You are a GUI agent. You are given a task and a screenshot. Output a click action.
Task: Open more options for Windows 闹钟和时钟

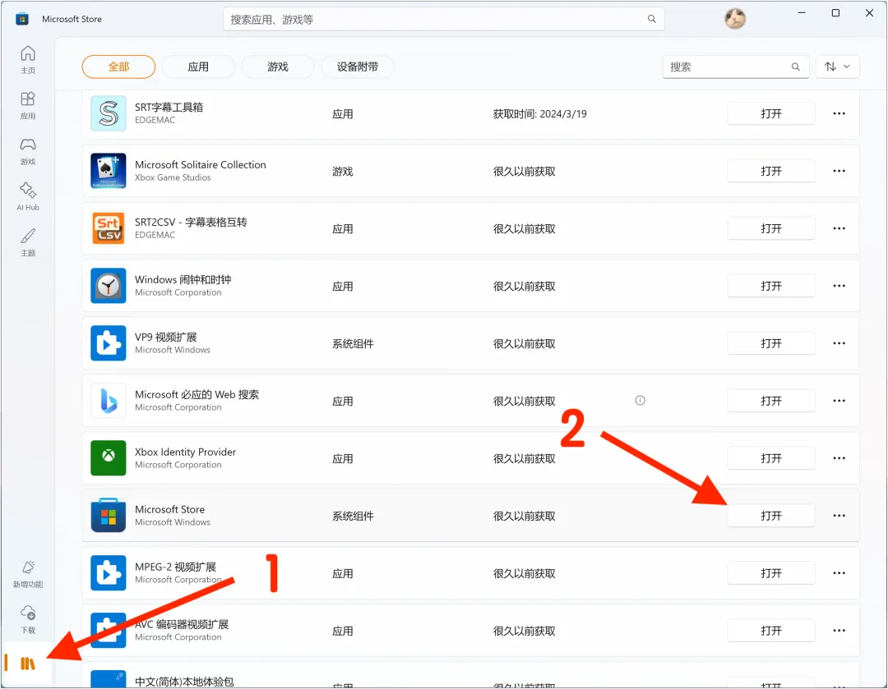pos(839,286)
